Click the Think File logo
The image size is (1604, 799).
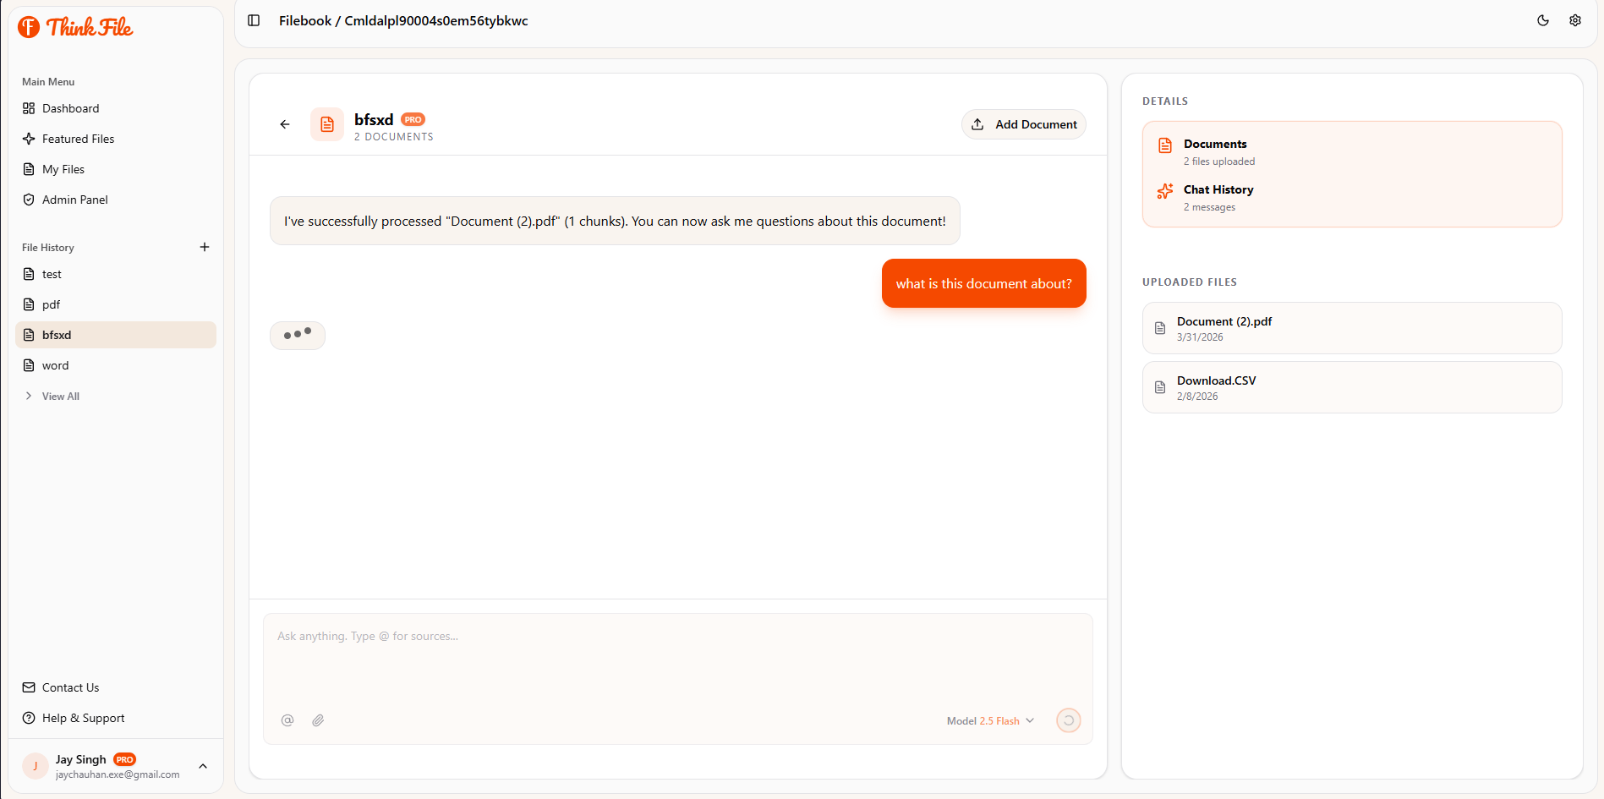point(75,27)
